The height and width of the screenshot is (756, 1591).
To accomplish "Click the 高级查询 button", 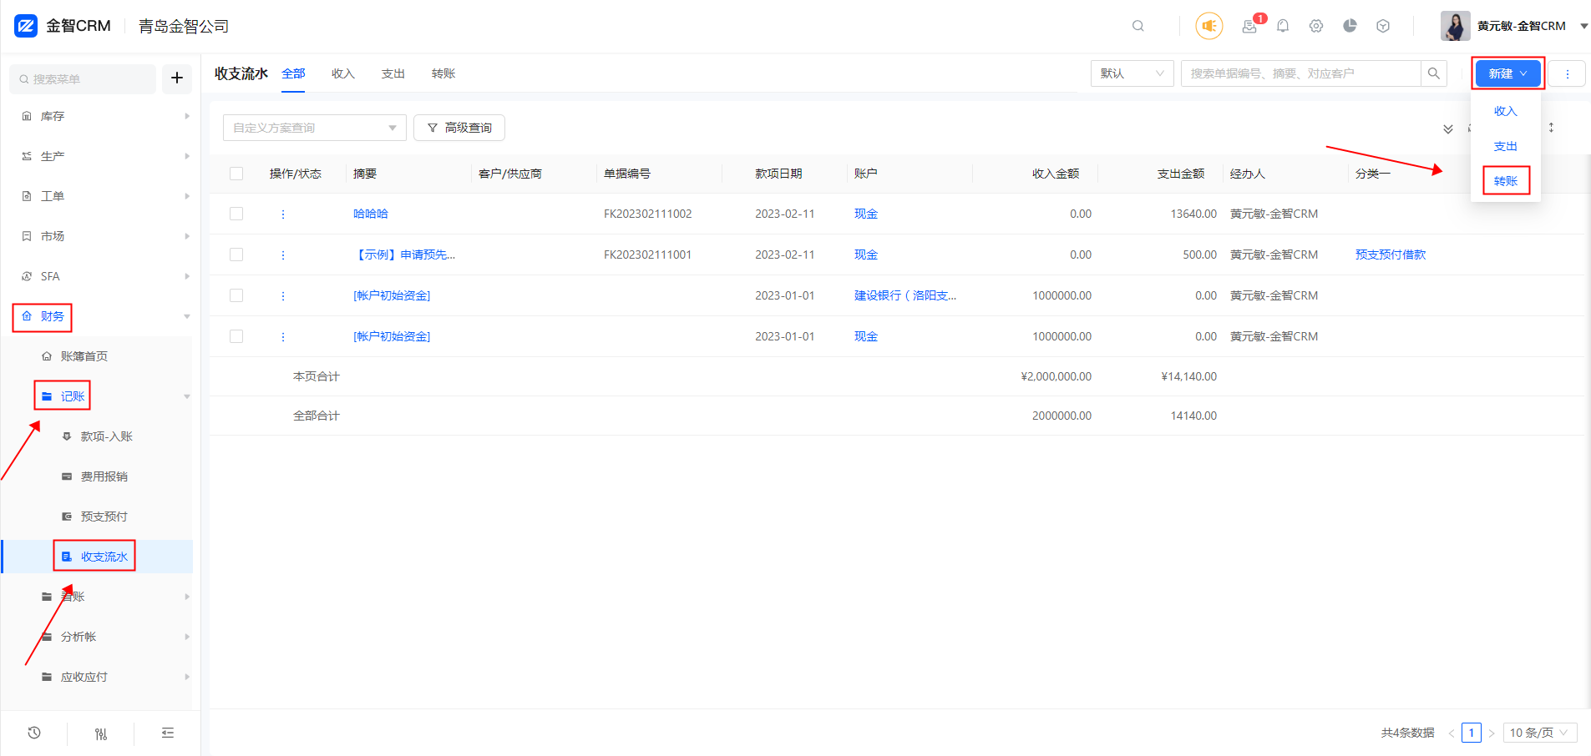I will pos(459,128).
